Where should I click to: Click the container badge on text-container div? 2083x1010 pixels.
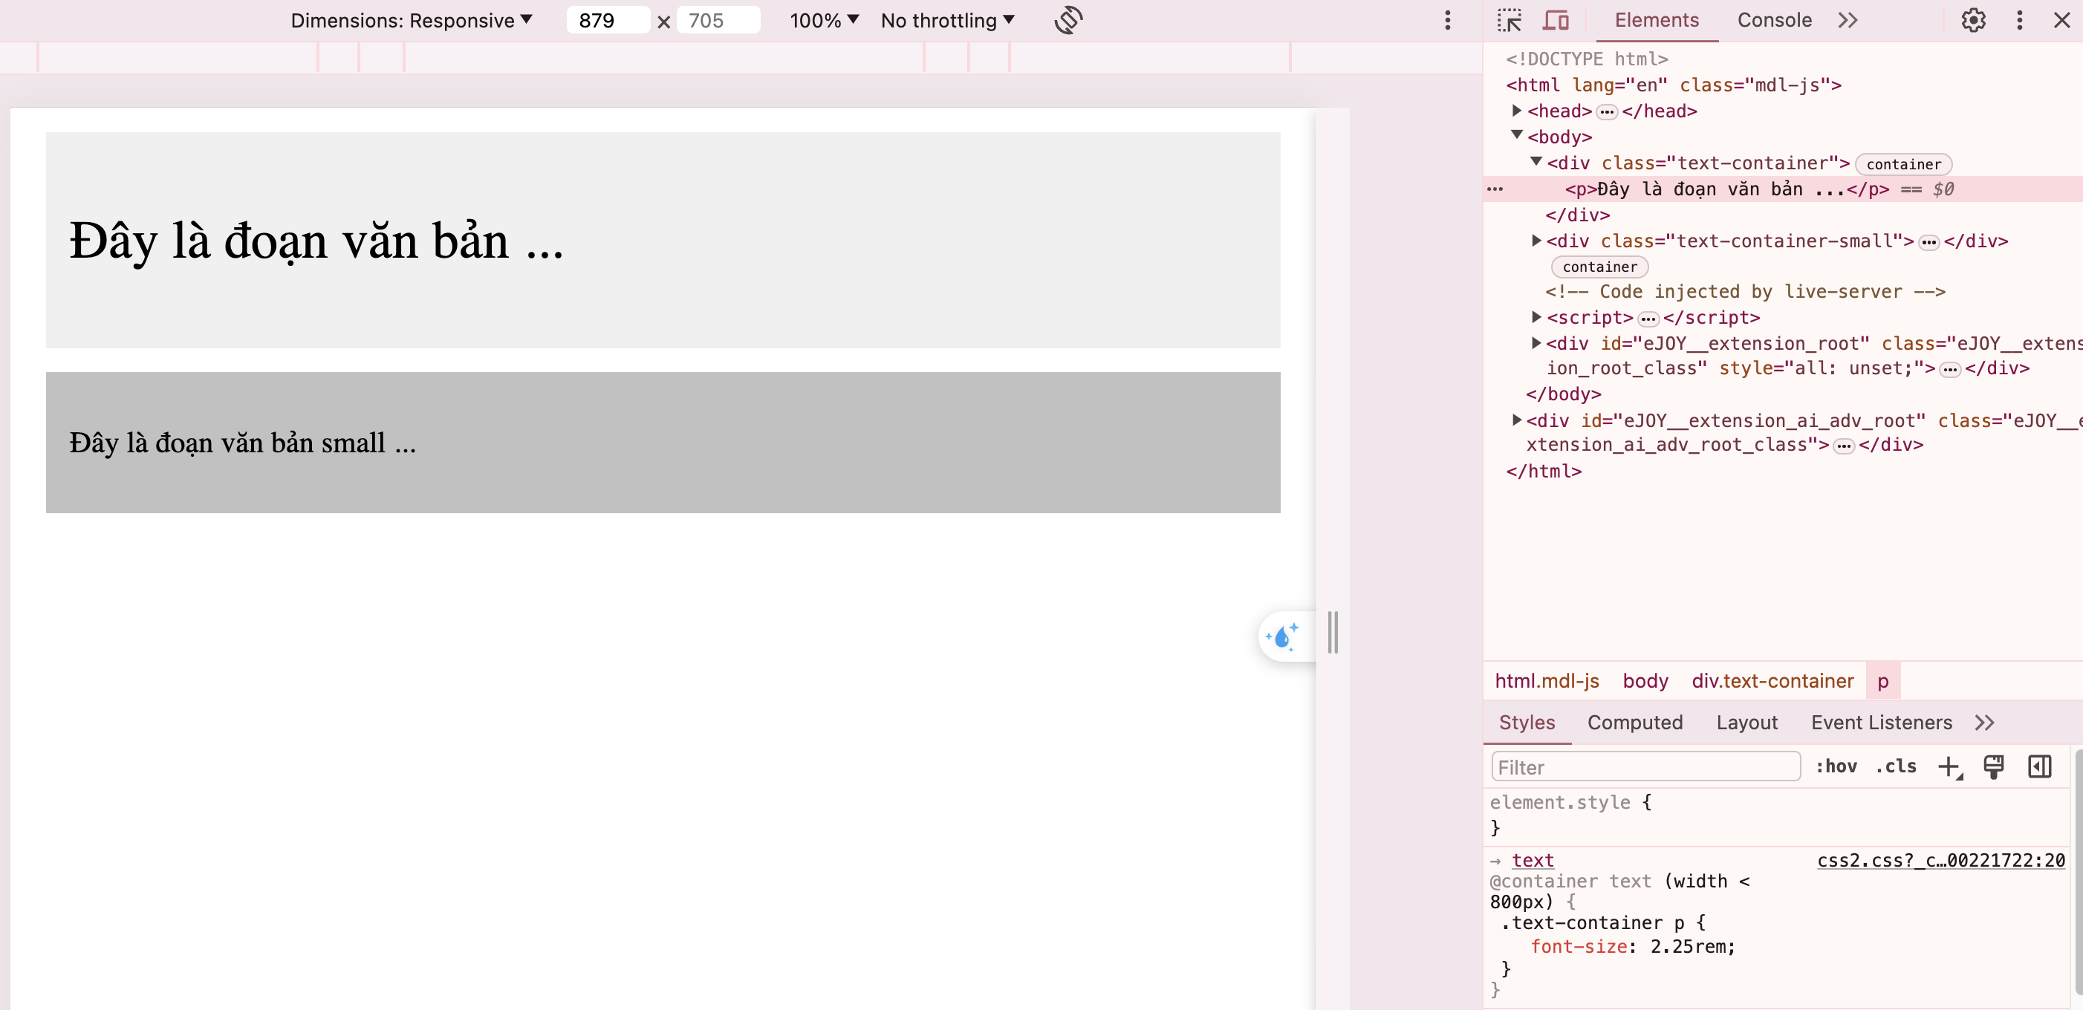[1903, 164]
